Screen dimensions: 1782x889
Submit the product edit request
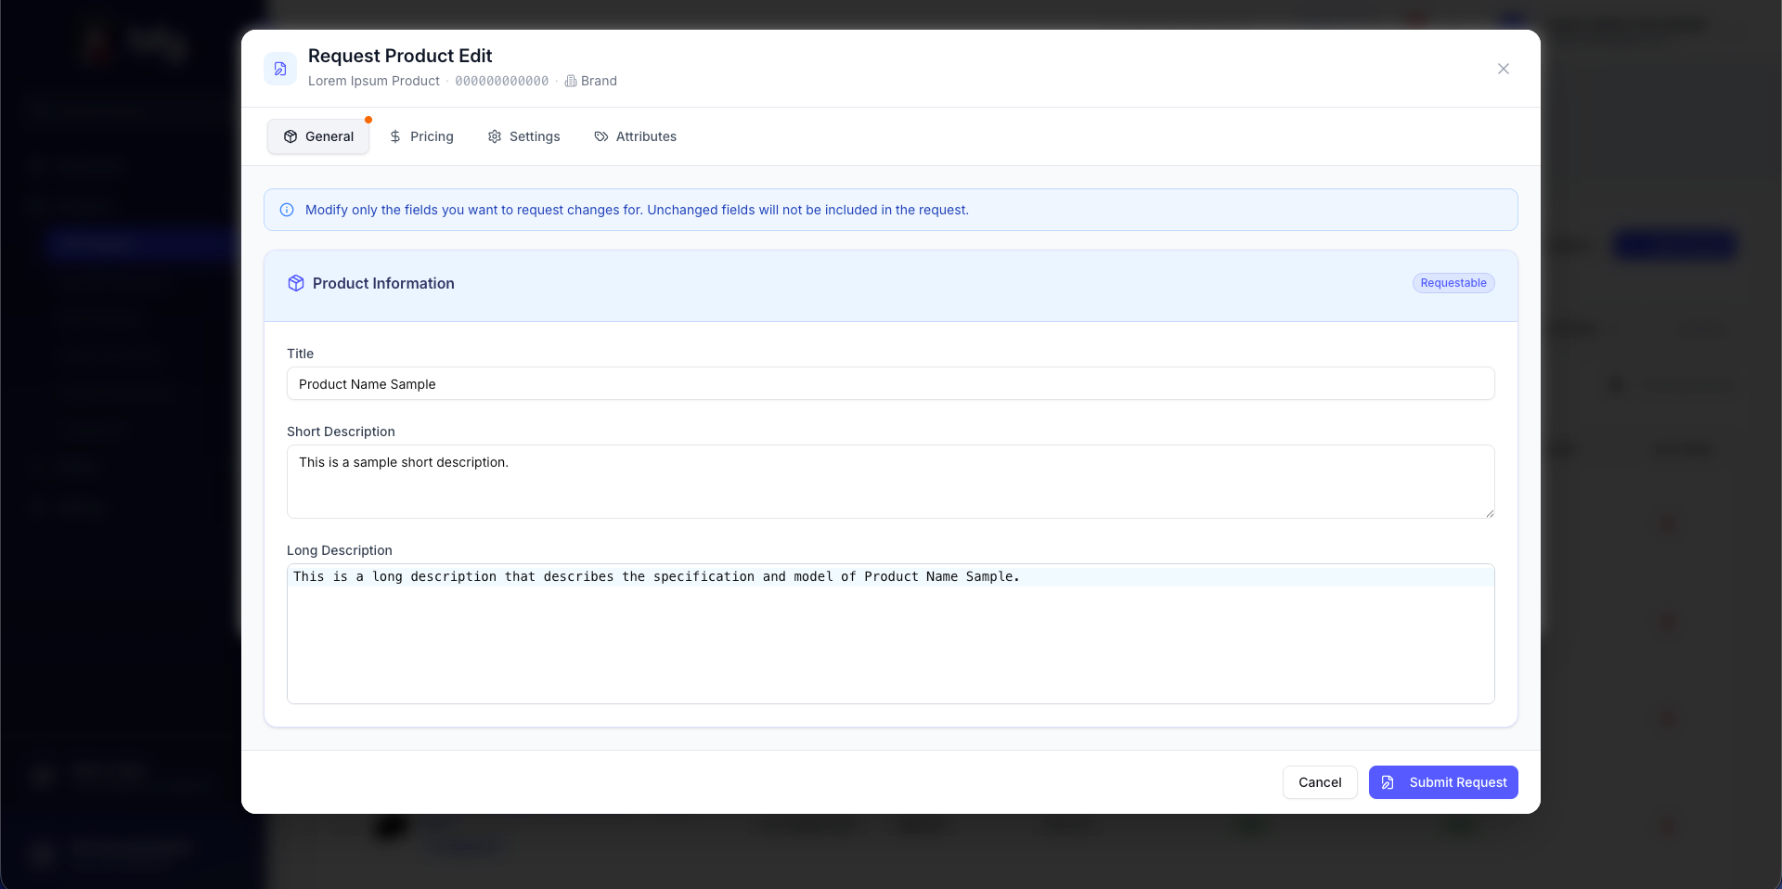pos(1442,782)
